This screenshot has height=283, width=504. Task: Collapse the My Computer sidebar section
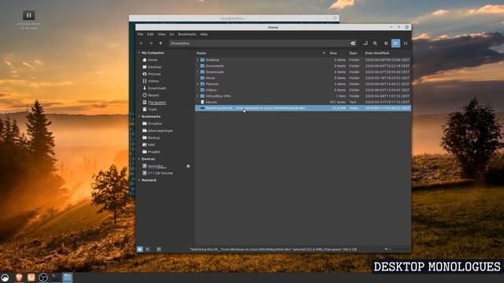(139, 53)
